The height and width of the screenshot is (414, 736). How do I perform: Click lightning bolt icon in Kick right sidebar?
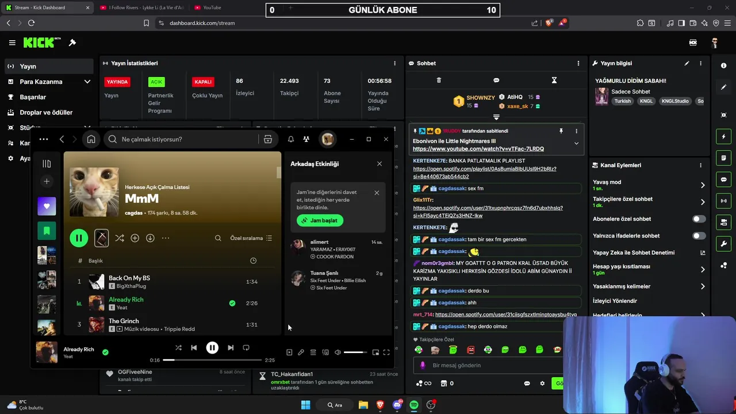(724, 137)
